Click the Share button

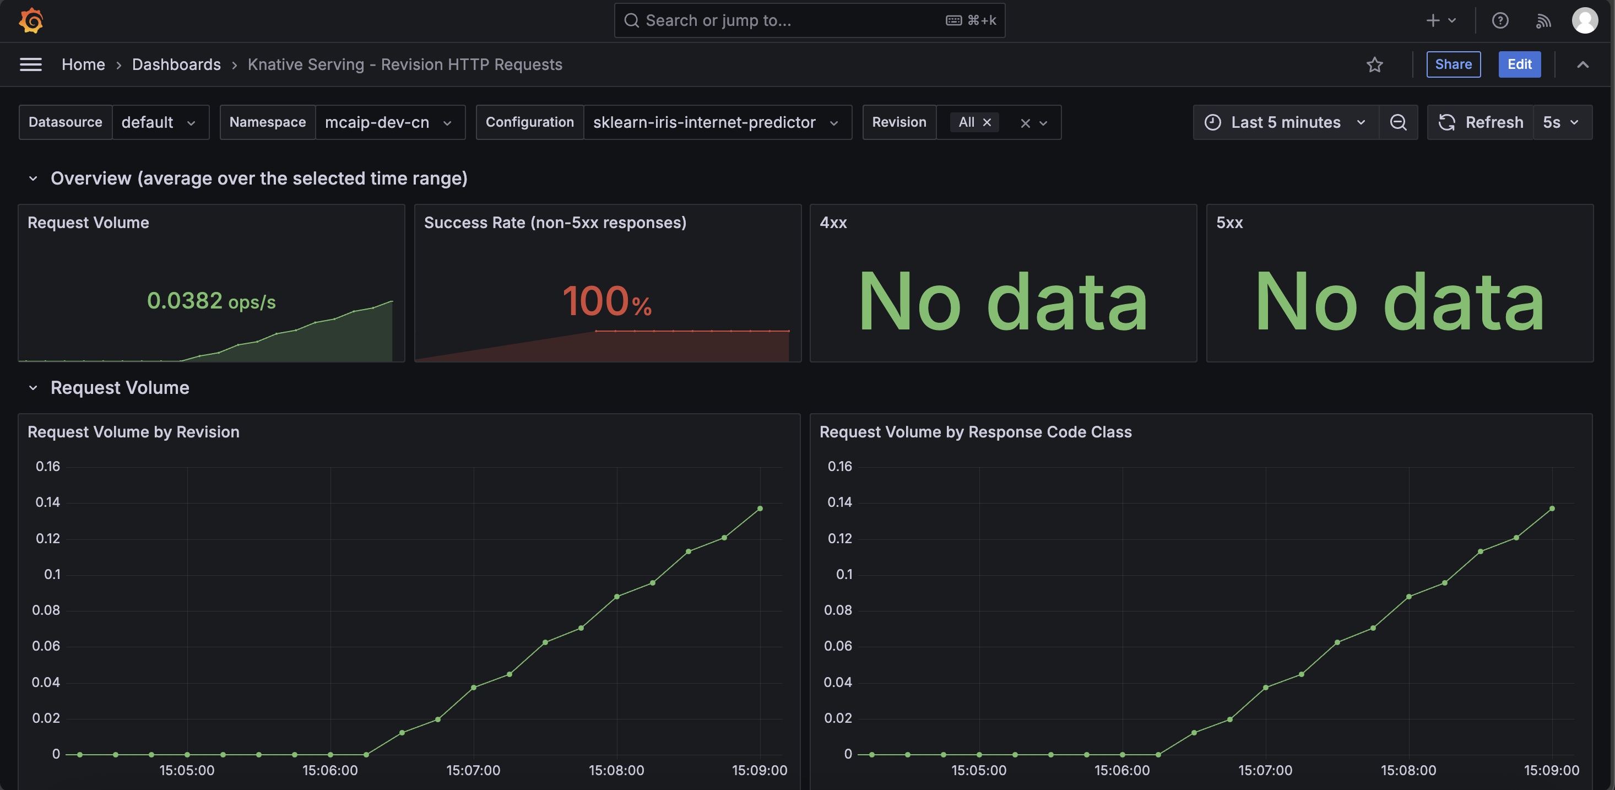pos(1453,64)
